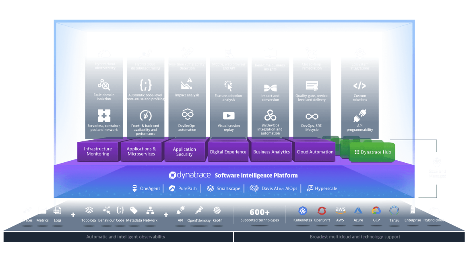The height and width of the screenshot is (263, 467).
Task: Select the Davis AI icon
Action: click(254, 188)
